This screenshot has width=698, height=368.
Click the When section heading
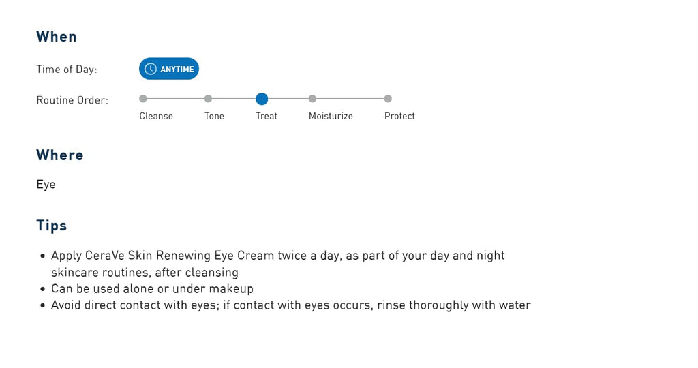point(57,37)
